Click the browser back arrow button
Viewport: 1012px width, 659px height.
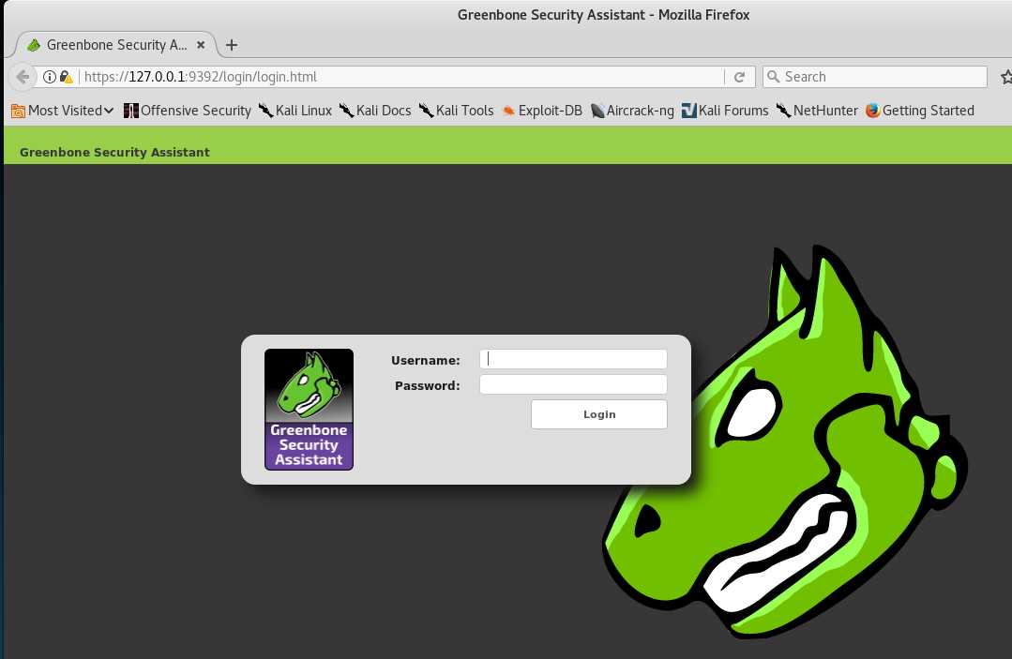coord(23,77)
